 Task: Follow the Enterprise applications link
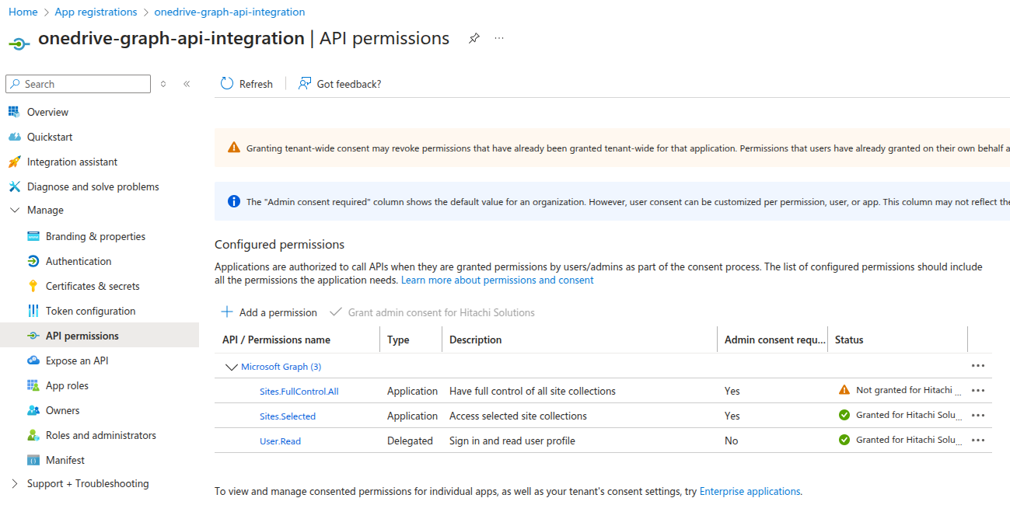tap(750, 491)
